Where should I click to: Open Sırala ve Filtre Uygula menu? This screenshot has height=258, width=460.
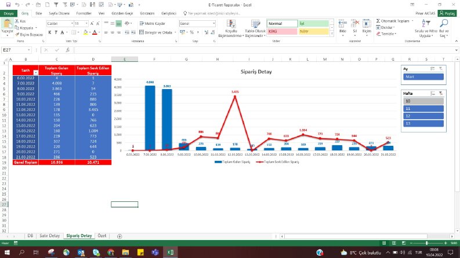[x=426, y=28]
